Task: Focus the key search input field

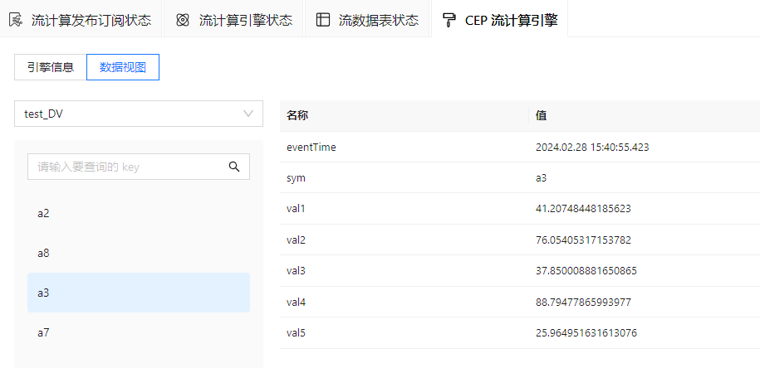Action: pyautogui.click(x=125, y=167)
